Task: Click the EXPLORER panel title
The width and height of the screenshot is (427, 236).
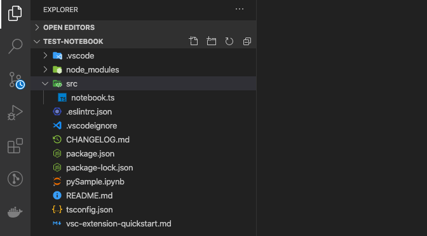Action: [x=60, y=10]
